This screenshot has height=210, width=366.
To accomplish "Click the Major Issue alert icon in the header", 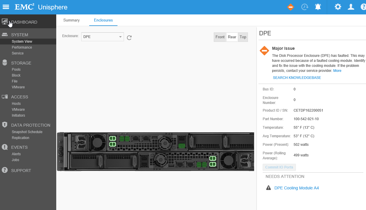I will tap(290, 7).
